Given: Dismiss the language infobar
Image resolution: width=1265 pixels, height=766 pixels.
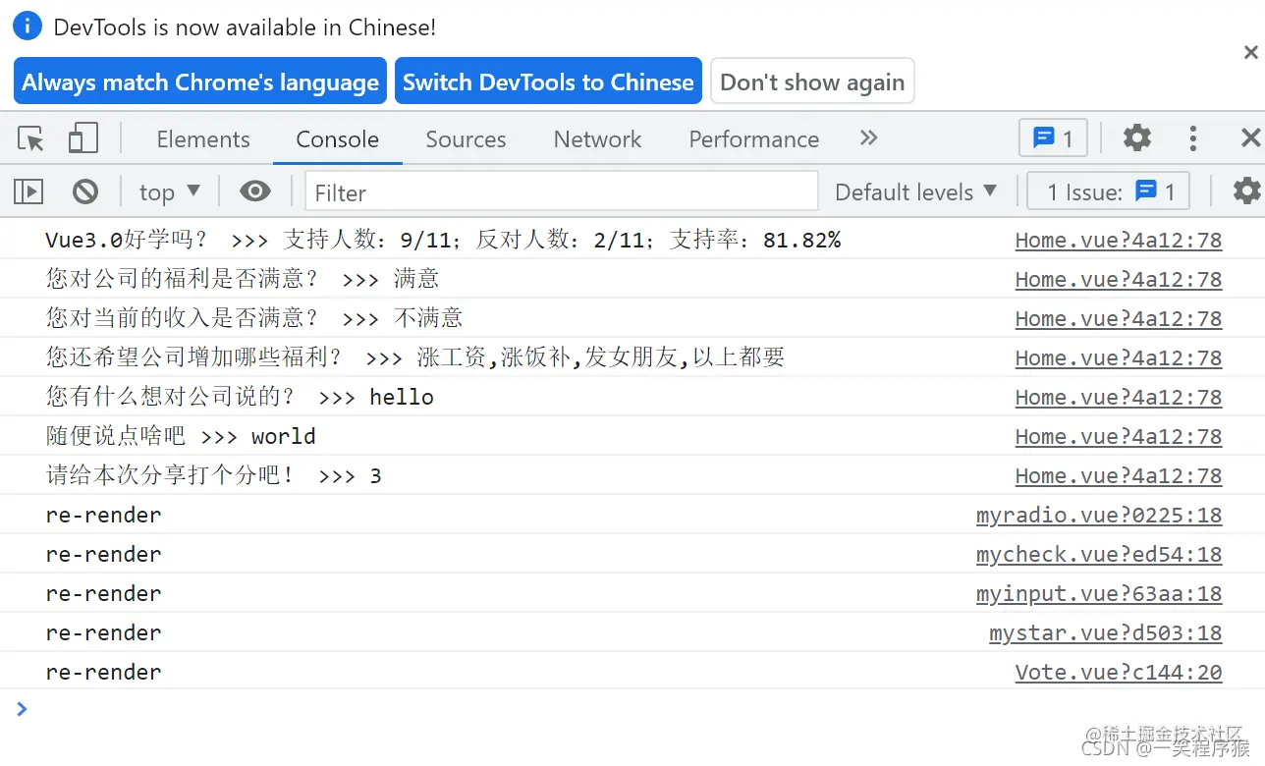Looking at the screenshot, I should coord(1251,53).
